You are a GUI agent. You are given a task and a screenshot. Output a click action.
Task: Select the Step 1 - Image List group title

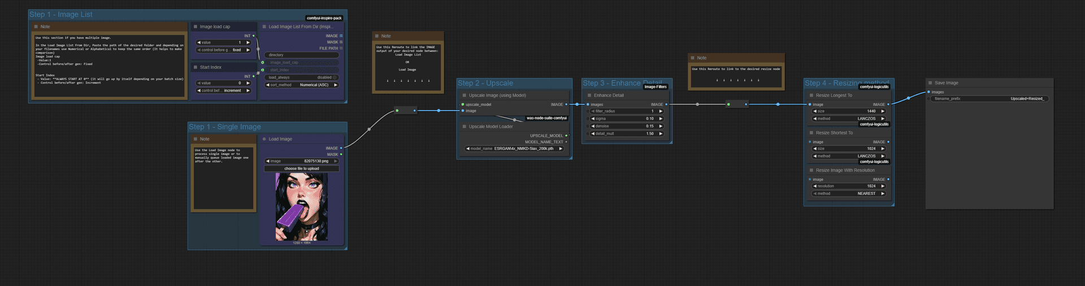tap(61, 14)
